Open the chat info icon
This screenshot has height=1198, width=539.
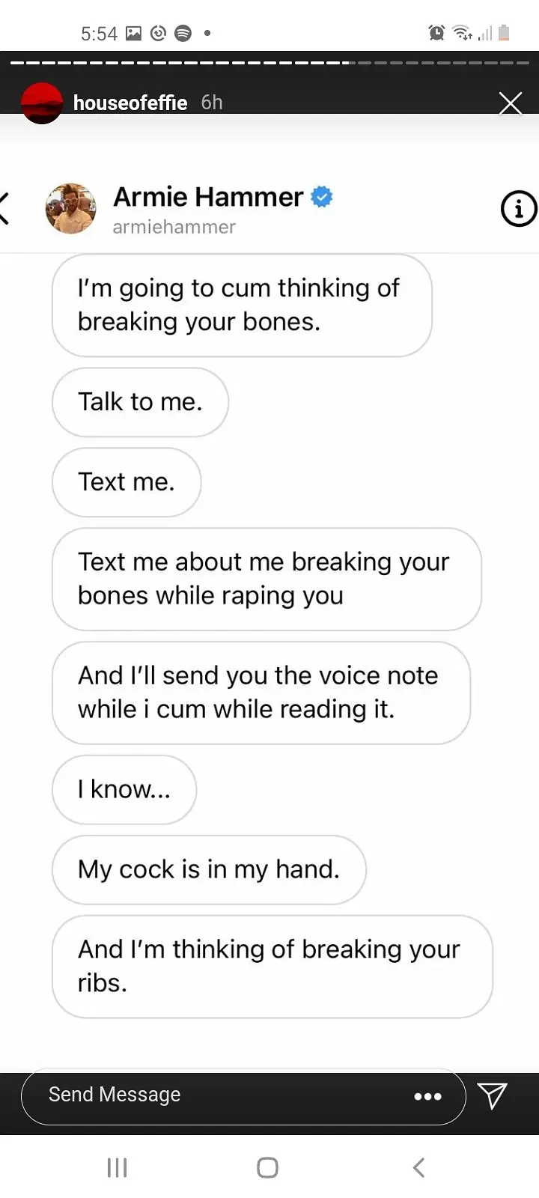coord(519,209)
